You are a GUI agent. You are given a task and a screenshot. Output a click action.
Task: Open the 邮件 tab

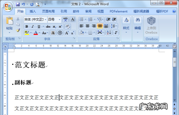tap(76, 11)
